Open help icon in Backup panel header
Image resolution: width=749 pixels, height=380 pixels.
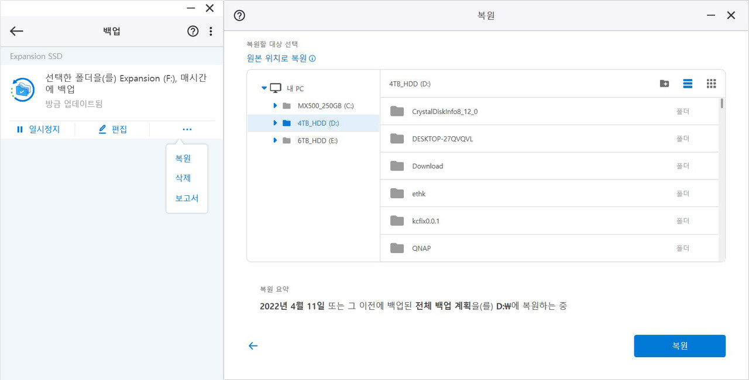pyautogui.click(x=193, y=32)
